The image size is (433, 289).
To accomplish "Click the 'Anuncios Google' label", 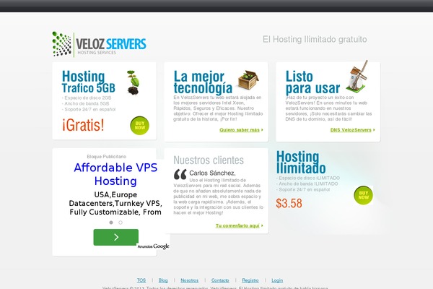I will pyautogui.click(x=153, y=246).
